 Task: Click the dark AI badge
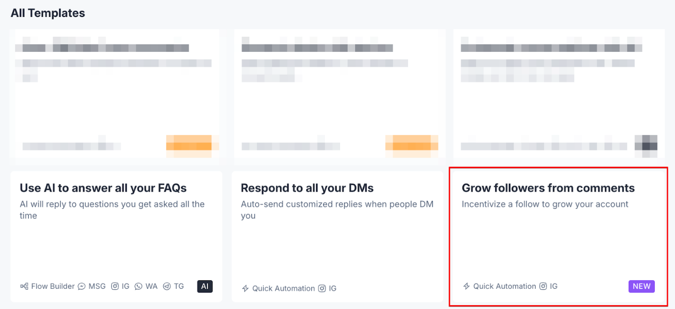tap(205, 286)
